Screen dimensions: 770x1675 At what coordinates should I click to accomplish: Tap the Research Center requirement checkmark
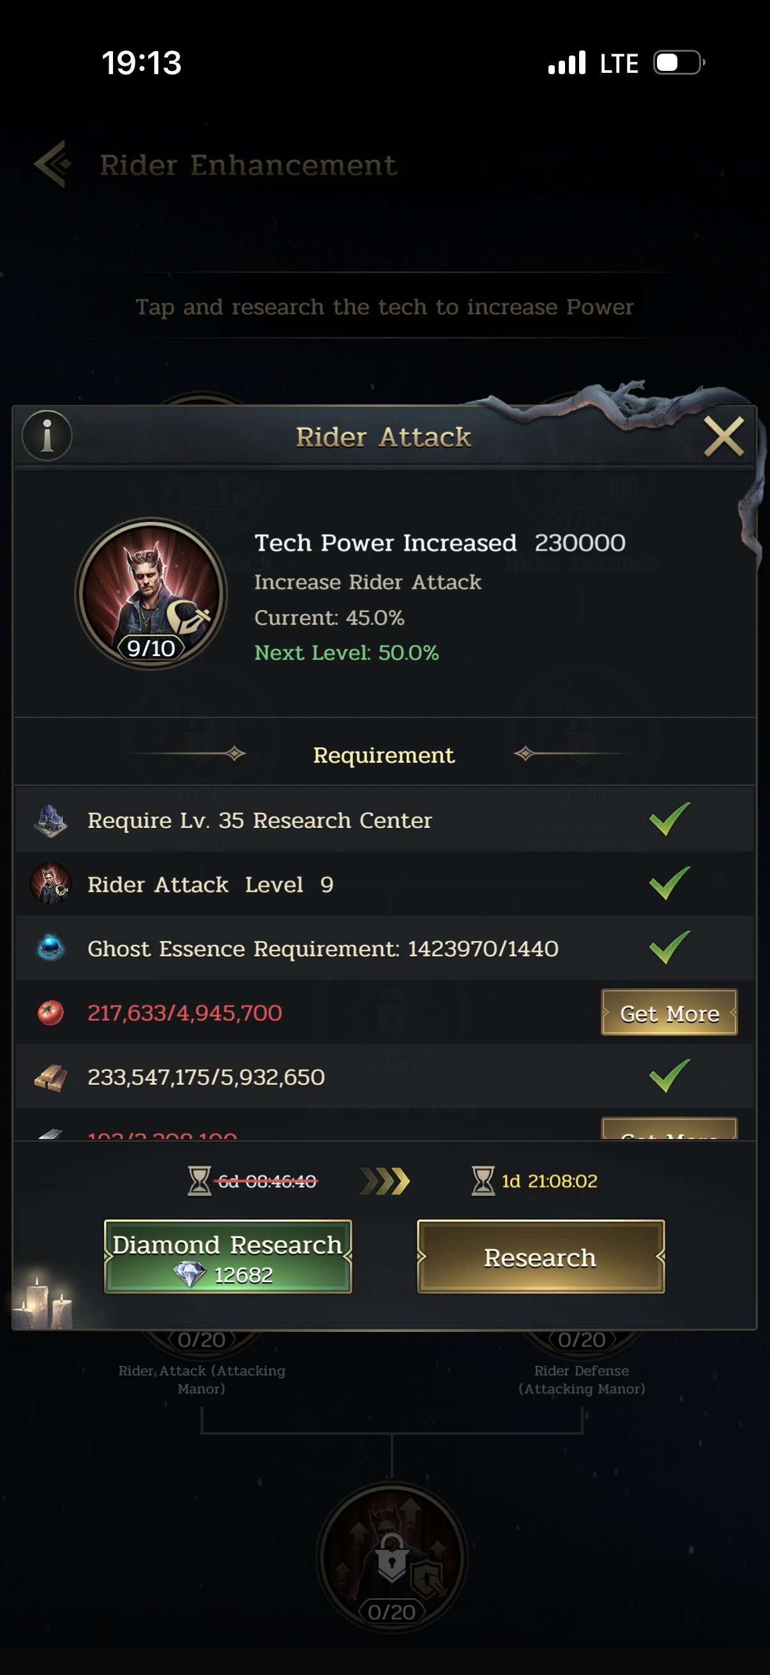click(669, 819)
